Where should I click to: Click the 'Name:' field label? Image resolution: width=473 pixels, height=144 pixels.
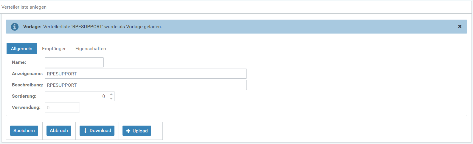pyautogui.click(x=19, y=62)
